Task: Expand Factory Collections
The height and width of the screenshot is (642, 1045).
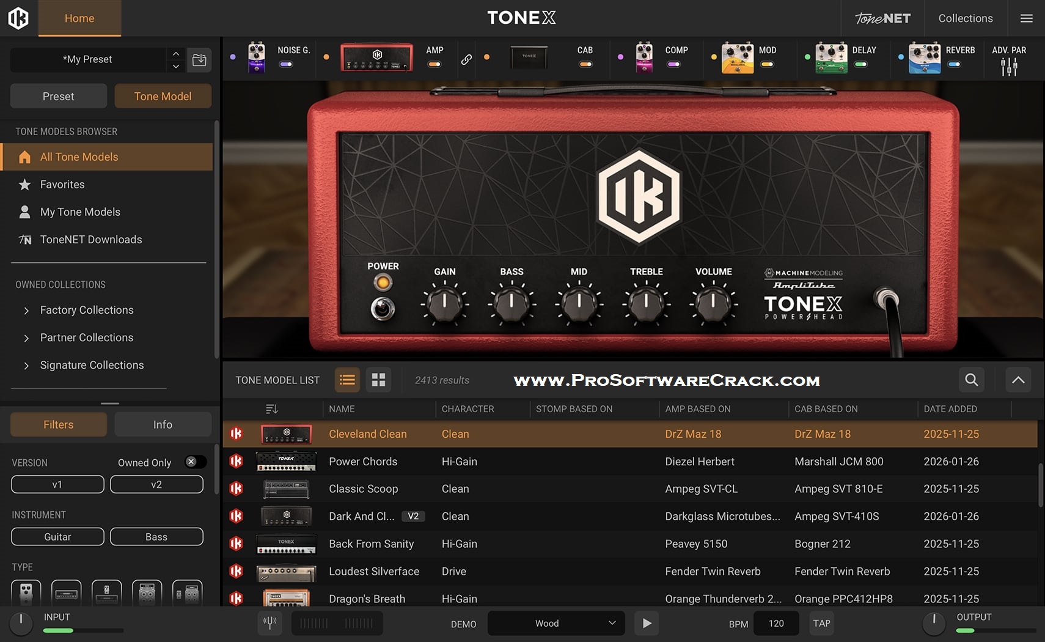Action: click(x=26, y=311)
